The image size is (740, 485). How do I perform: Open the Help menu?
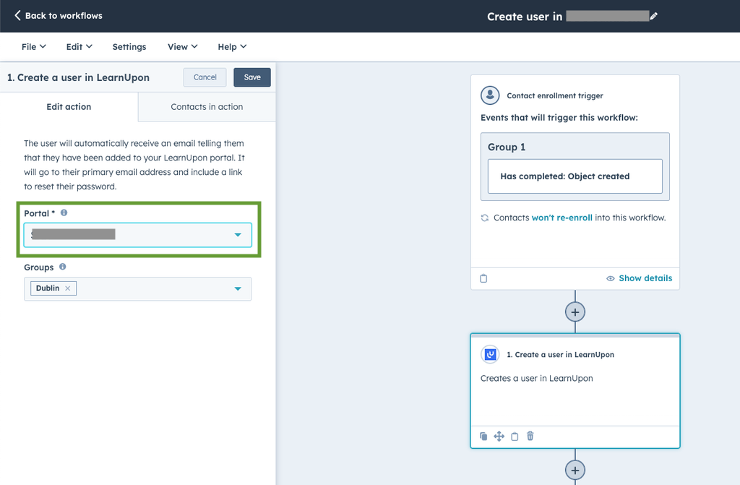point(232,47)
